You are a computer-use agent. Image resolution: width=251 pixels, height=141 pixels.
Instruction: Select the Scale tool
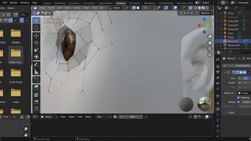pos(36,50)
